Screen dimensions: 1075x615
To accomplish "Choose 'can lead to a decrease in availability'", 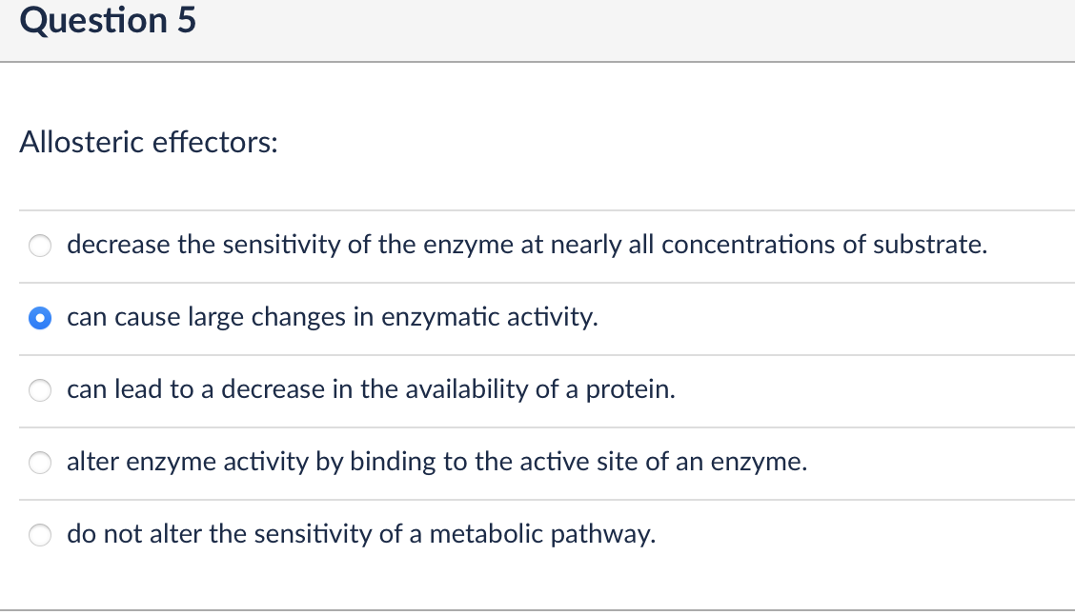I will 371,389.
